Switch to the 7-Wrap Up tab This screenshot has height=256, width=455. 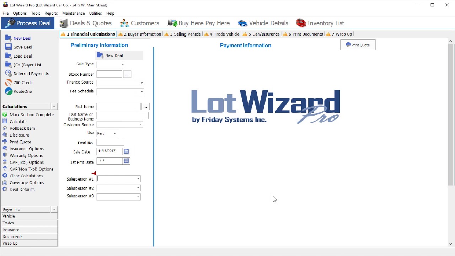(339, 34)
